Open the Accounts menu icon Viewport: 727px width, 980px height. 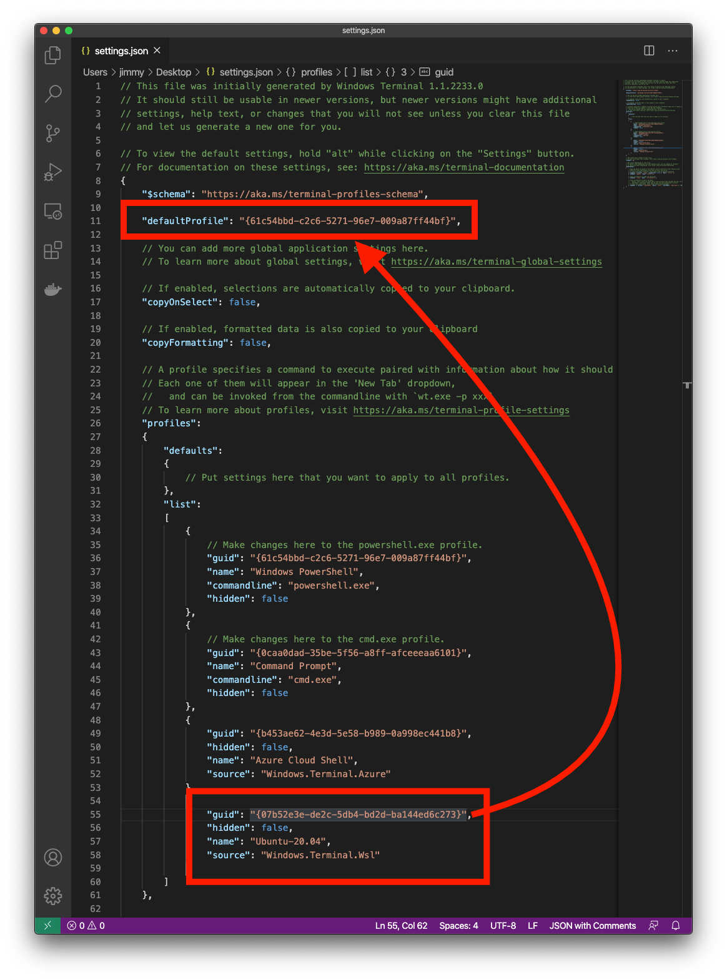53,858
